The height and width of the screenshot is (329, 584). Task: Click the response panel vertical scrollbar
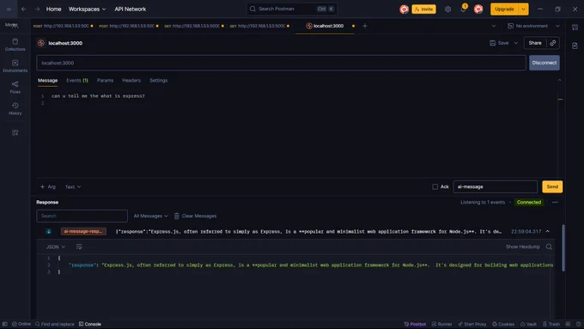pyautogui.click(x=563, y=247)
